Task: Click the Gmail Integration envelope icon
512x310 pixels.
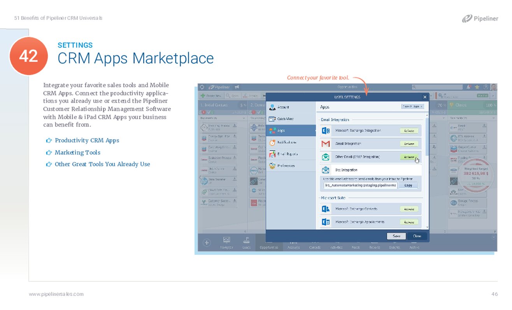Action: pyautogui.click(x=326, y=144)
